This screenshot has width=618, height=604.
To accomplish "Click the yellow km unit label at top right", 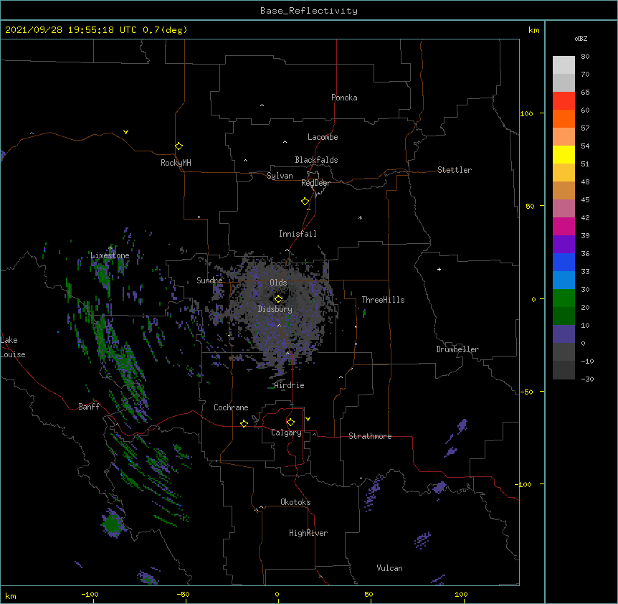I will click(x=533, y=30).
